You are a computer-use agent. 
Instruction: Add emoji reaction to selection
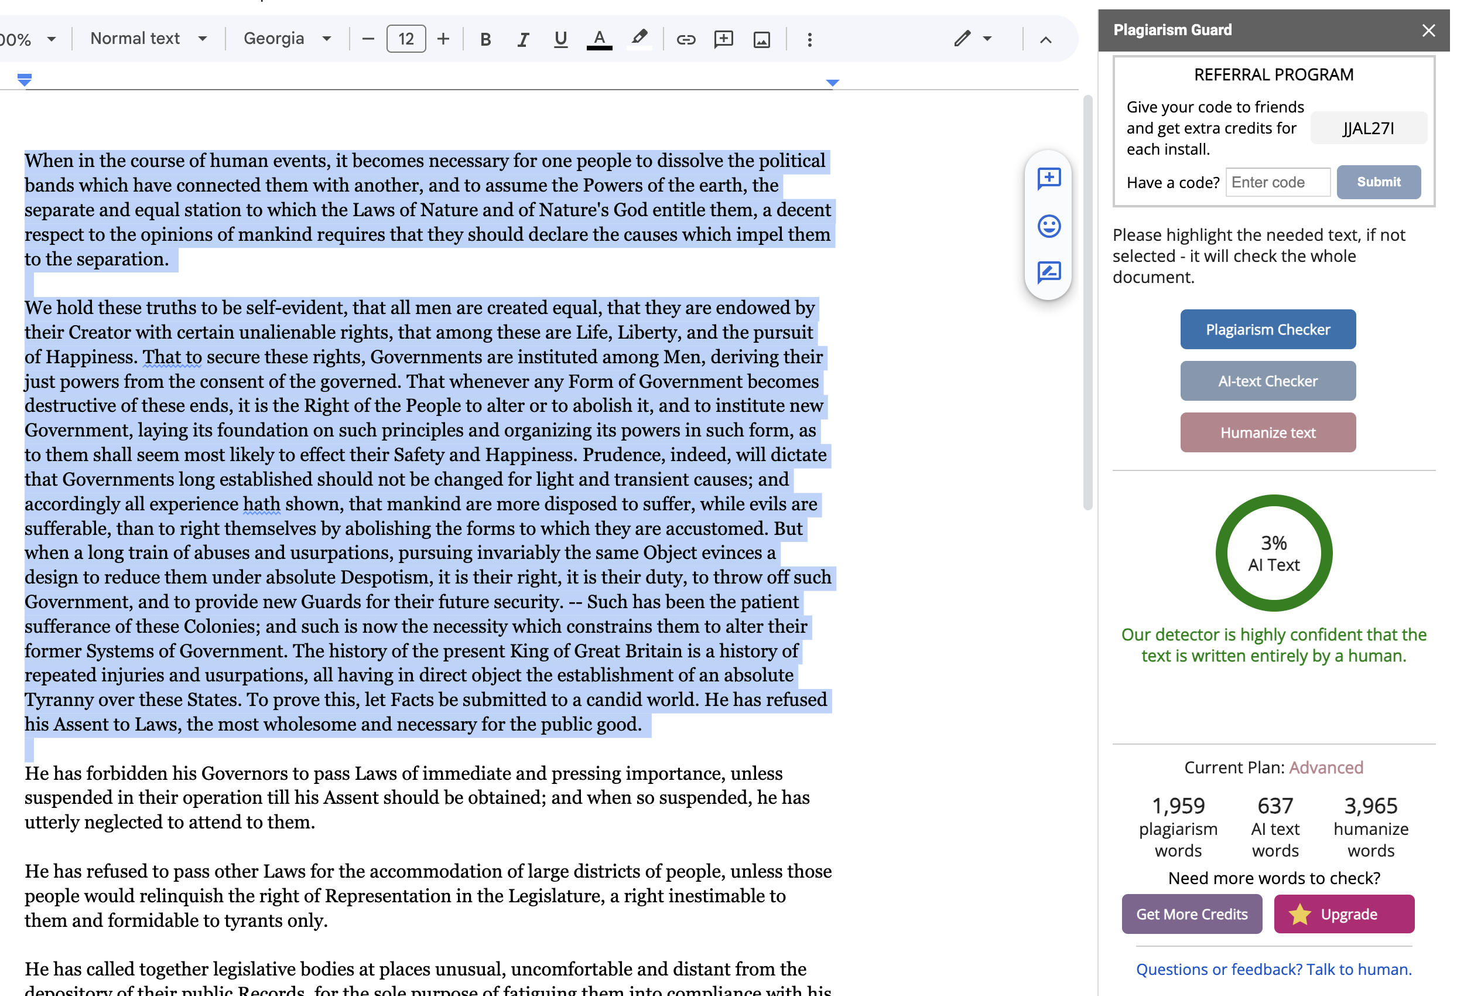1049,226
